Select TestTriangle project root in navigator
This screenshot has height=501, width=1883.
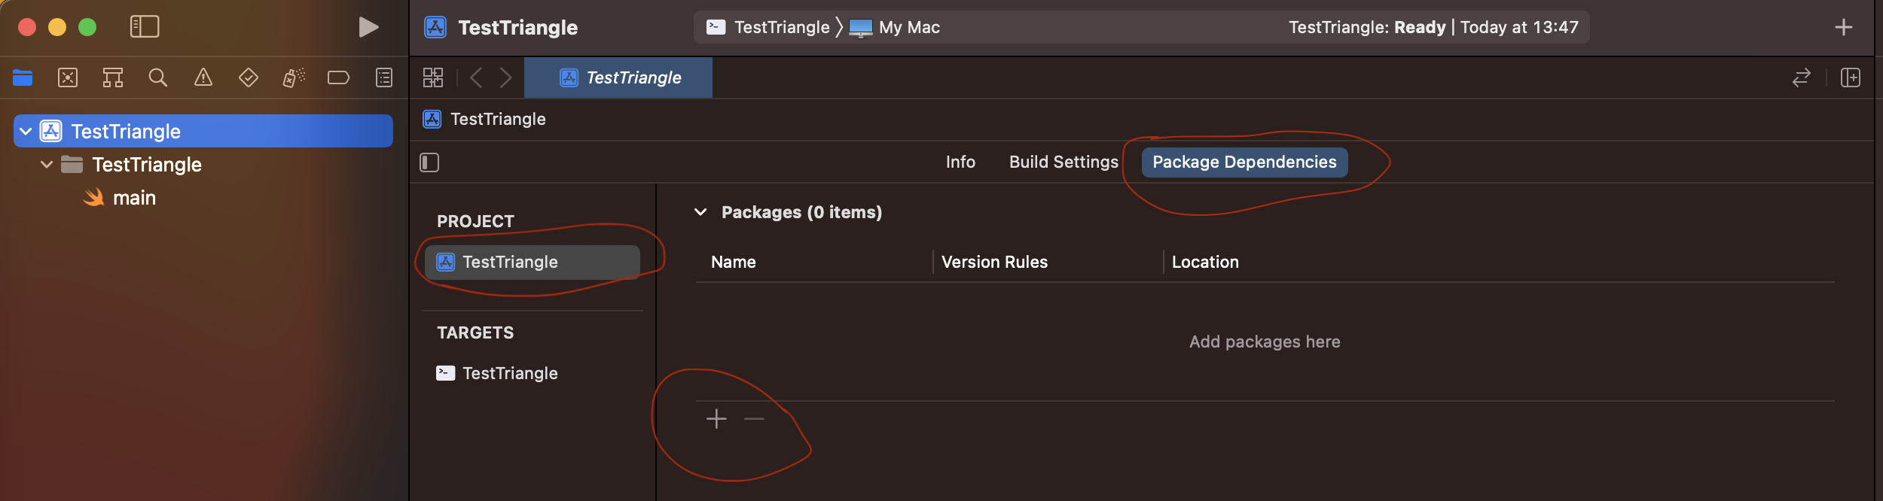pos(203,131)
